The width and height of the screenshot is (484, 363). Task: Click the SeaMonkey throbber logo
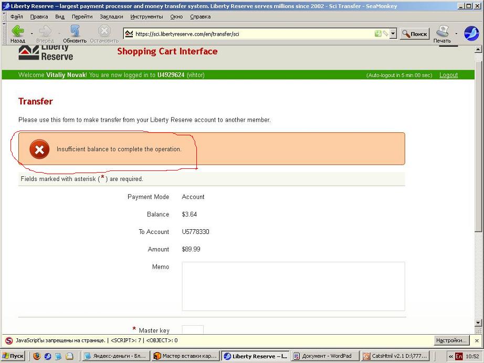(471, 33)
